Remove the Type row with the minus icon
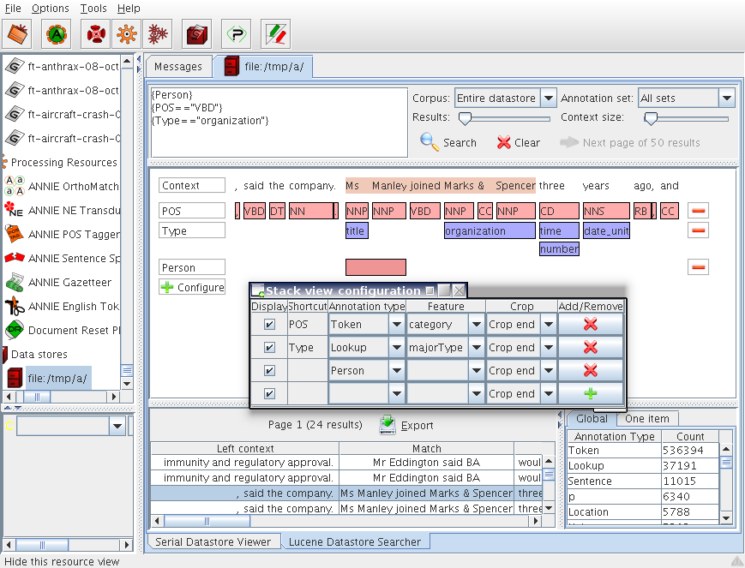The height and width of the screenshot is (568, 745). tap(698, 230)
